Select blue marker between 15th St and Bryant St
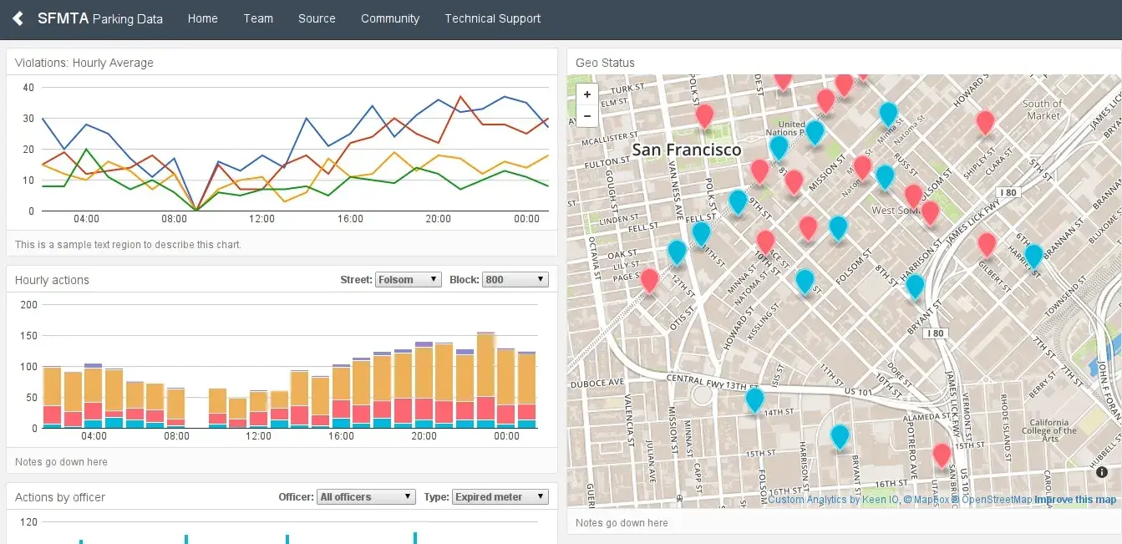 (840, 436)
